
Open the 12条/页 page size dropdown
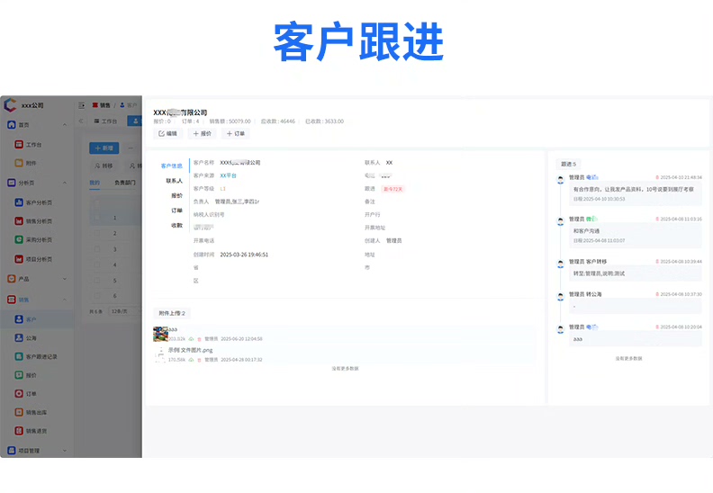pyautogui.click(x=122, y=311)
